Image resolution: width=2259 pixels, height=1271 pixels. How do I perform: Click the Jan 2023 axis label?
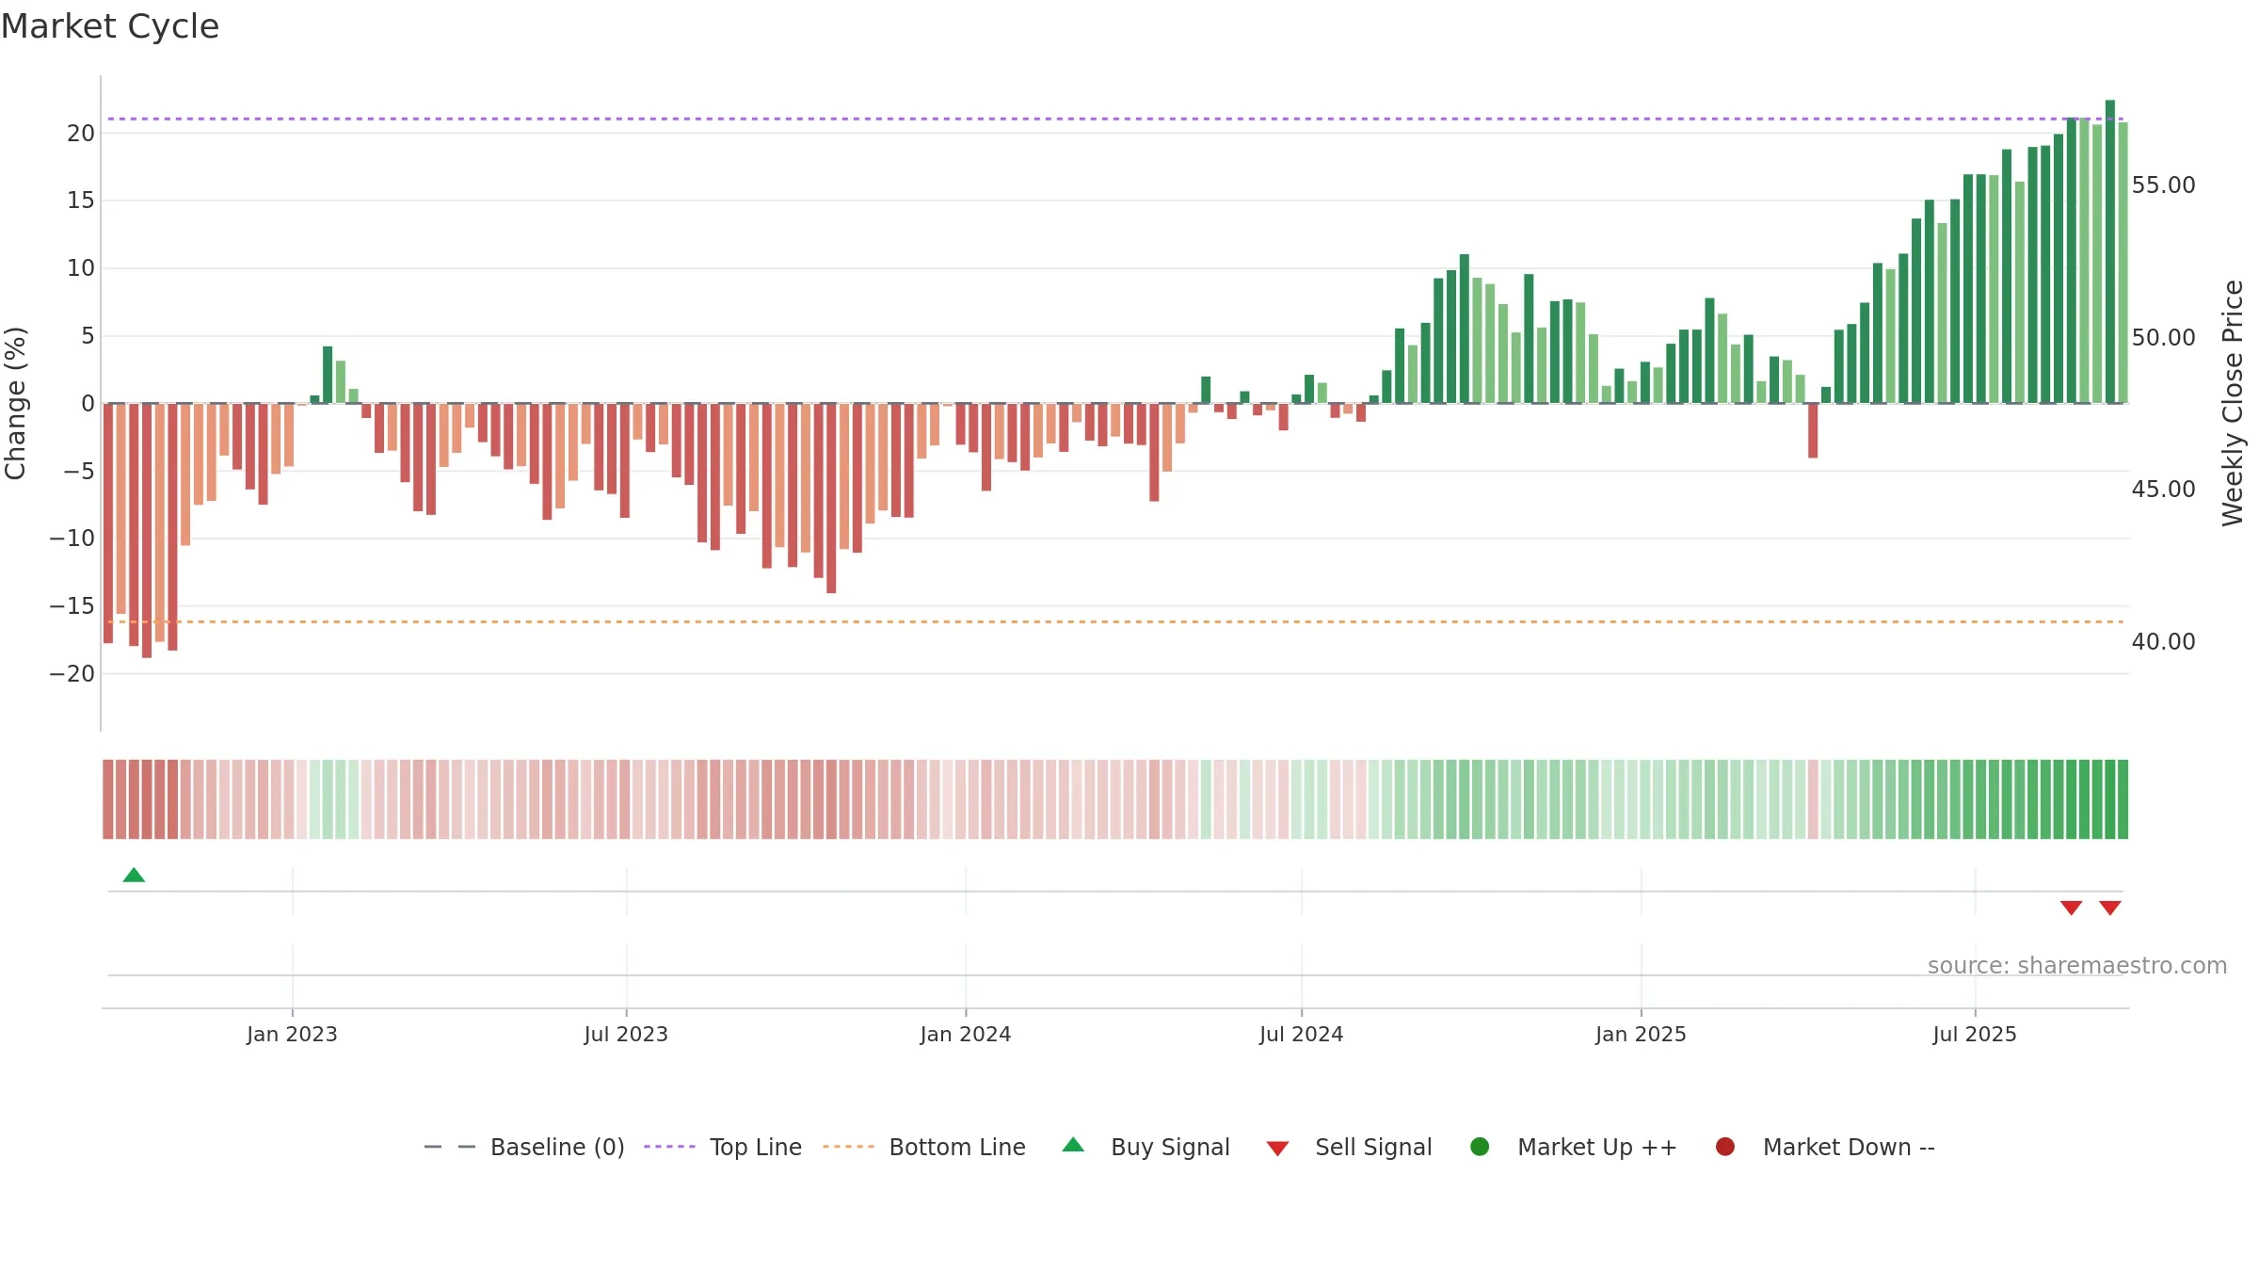[292, 1034]
